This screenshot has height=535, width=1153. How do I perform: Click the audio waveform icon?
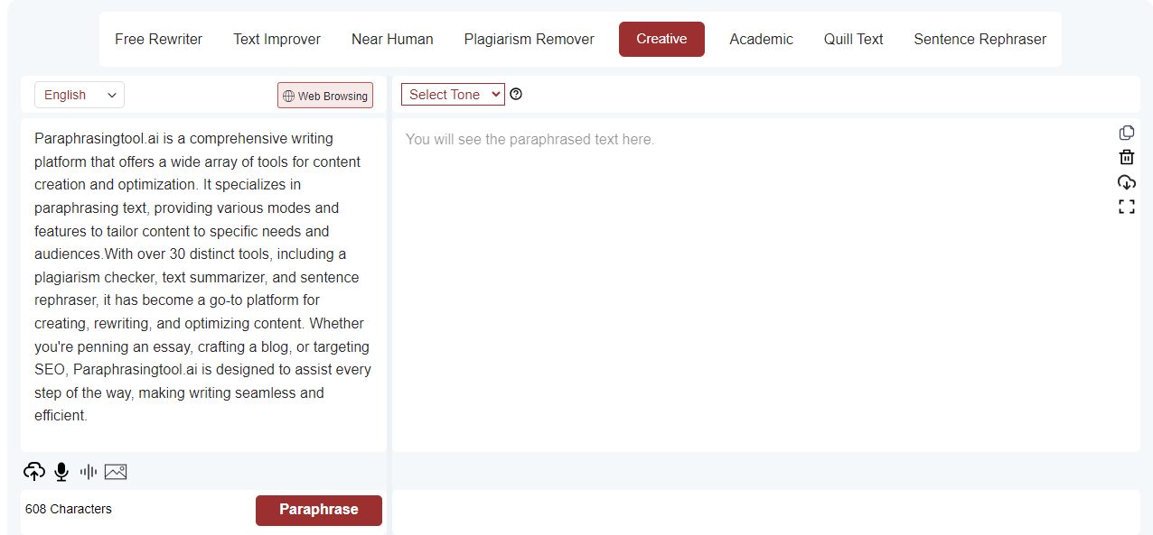tap(88, 471)
